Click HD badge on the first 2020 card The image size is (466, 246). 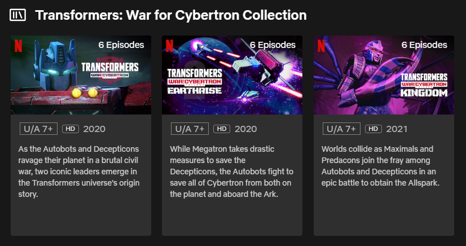coord(71,129)
